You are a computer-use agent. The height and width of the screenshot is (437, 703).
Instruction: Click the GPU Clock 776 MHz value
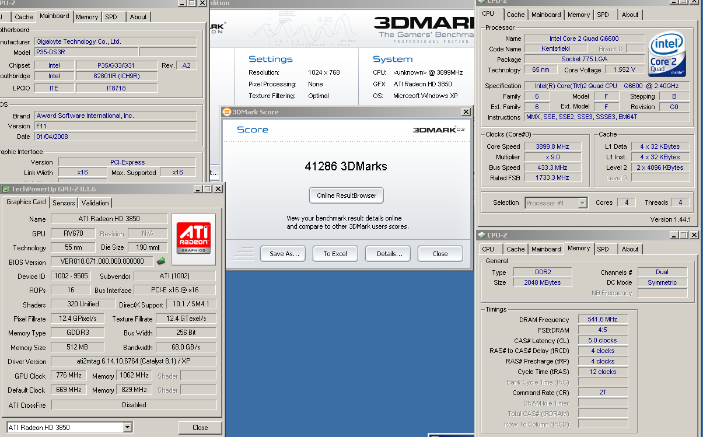click(x=69, y=376)
